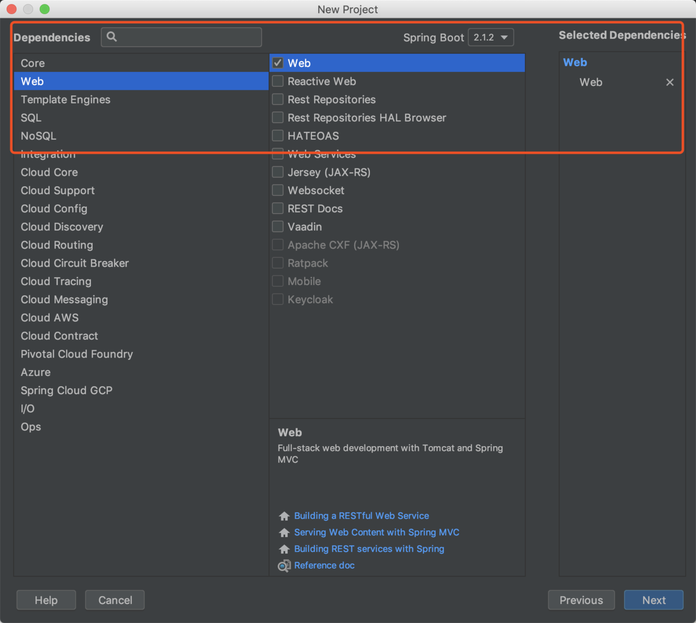Screen dimensions: 696x623
Task: Select the Template Engines category
Action: [x=141, y=99]
